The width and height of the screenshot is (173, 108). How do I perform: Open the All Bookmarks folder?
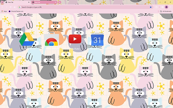(166, 11)
